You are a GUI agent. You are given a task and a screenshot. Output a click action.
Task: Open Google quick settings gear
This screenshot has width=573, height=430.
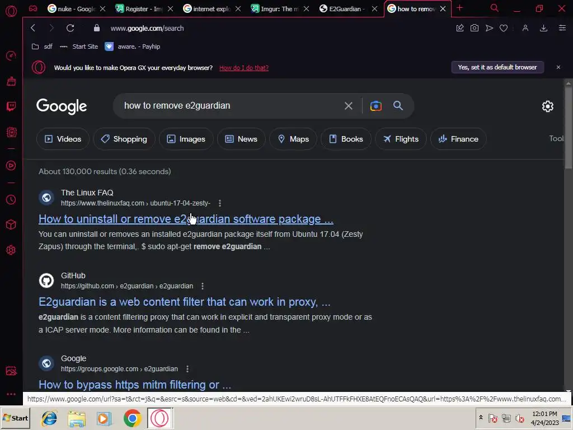coord(547,106)
